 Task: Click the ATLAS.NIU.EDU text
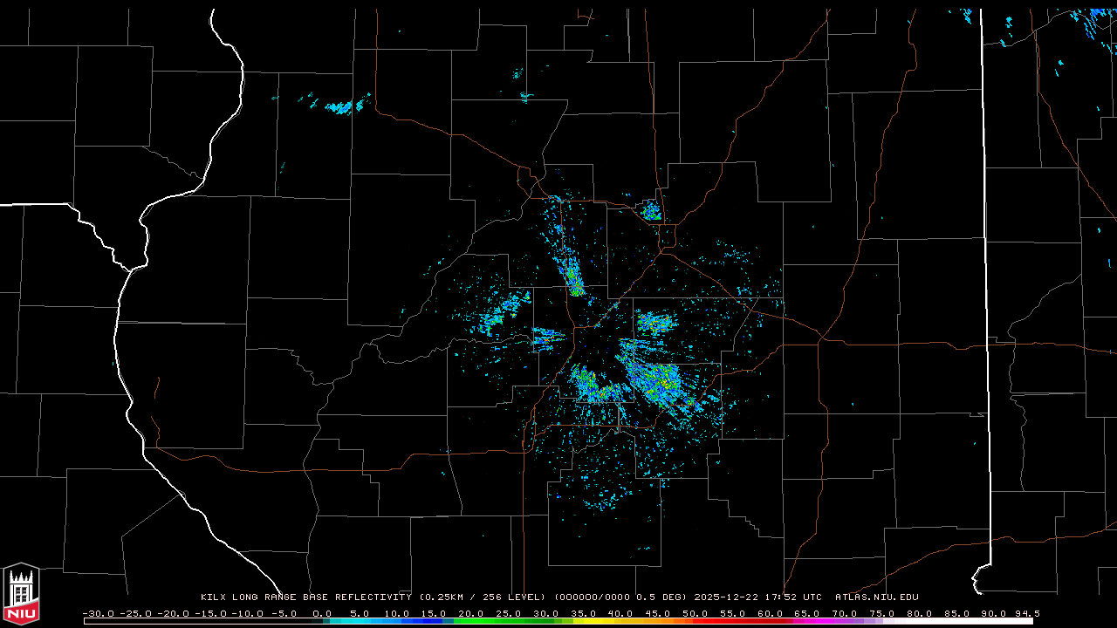[x=876, y=597]
